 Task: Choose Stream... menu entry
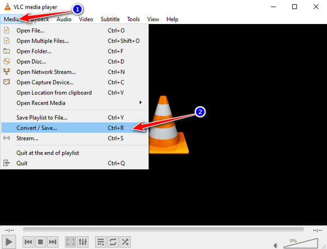click(x=74, y=138)
